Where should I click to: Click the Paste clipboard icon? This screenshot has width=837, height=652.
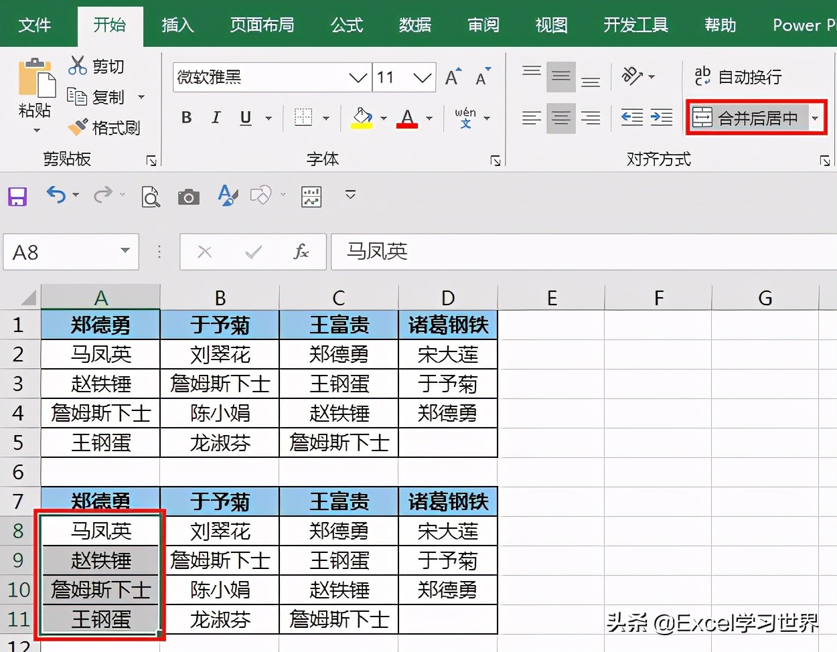(x=36, y=79)
